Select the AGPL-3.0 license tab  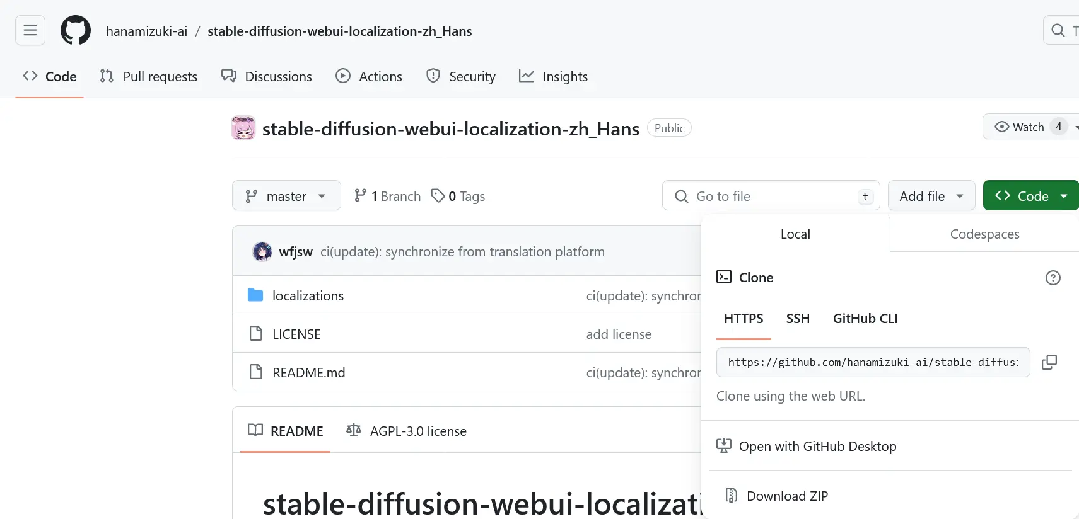pos(407,431)
